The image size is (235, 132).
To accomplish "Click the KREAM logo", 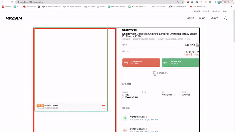I will click(14, 18).
